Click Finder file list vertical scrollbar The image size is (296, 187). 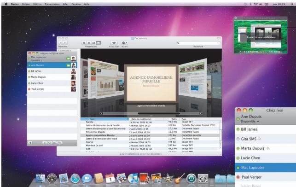point(220,135)
